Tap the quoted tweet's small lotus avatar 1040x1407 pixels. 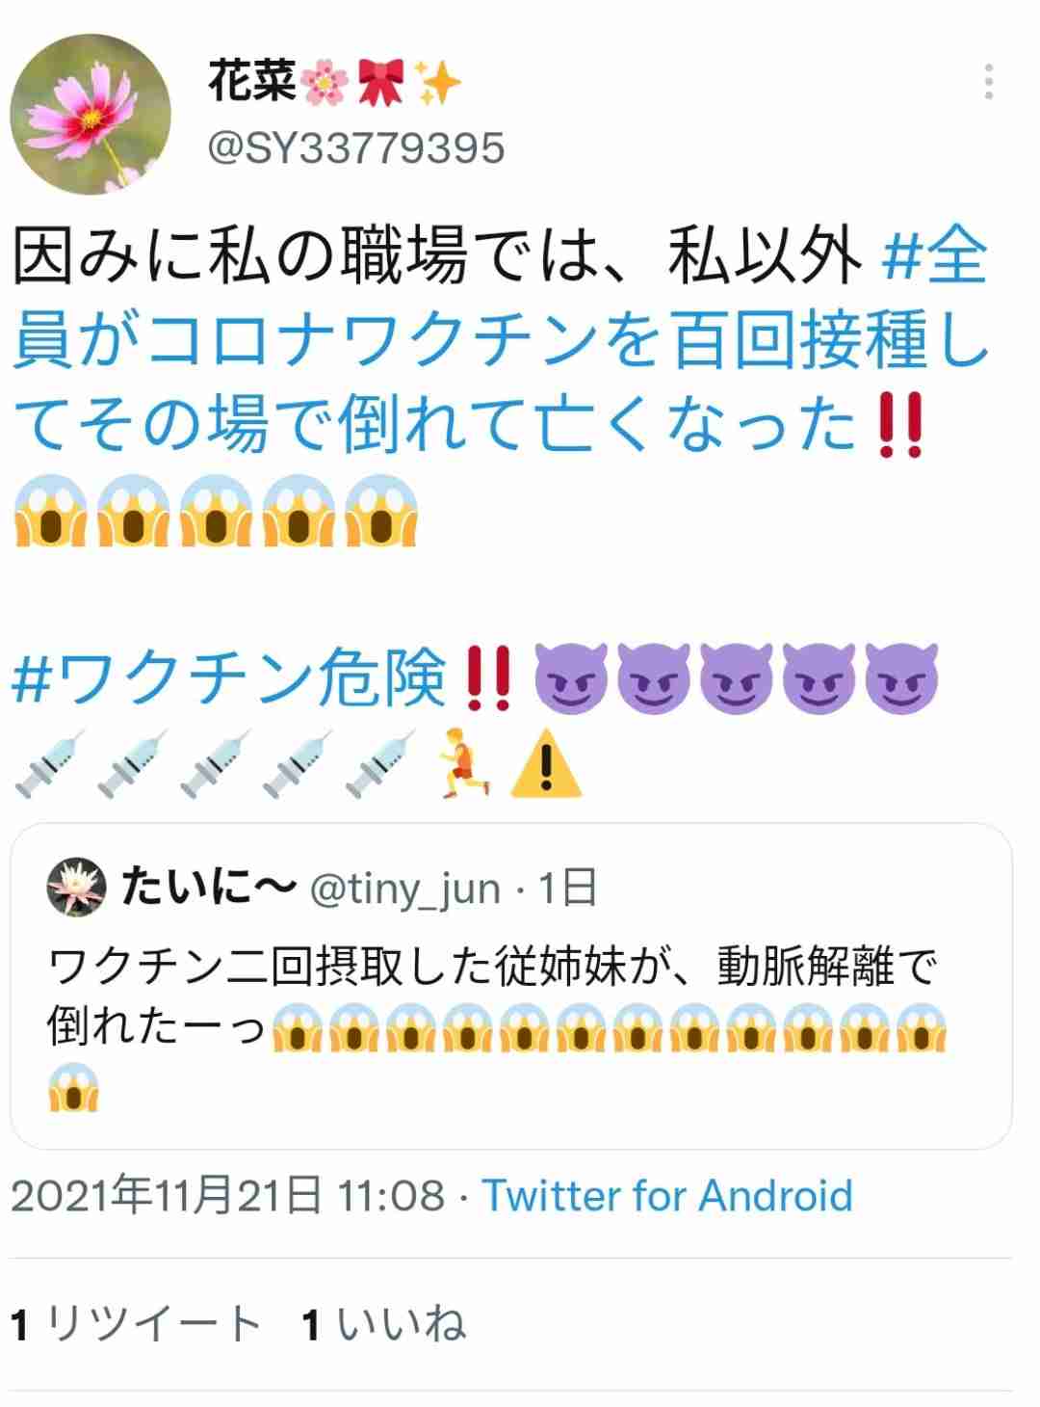pyautogui.click(x=75, y=888)
